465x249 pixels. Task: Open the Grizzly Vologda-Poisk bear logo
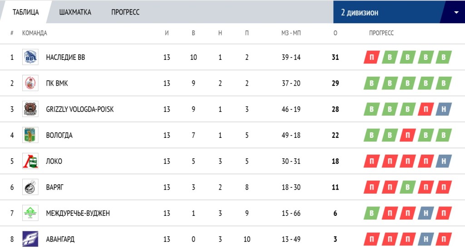pos(30,109)
